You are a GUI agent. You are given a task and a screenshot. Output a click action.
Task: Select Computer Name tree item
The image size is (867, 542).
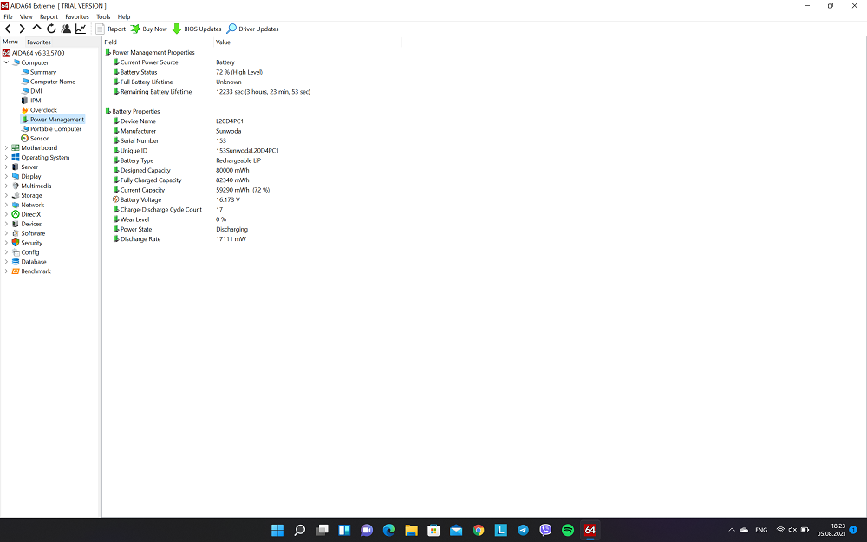click(53, 82)
